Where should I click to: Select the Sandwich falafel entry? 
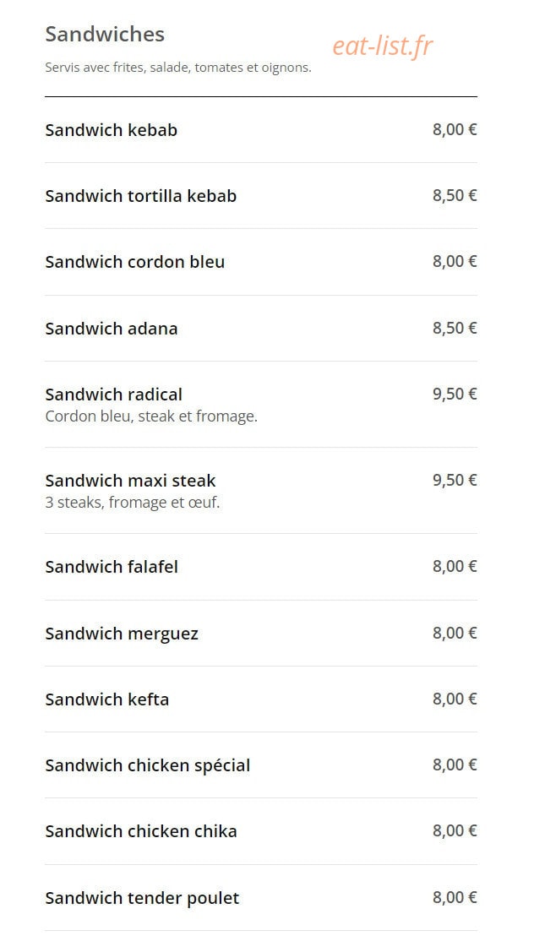click(112, 567)
